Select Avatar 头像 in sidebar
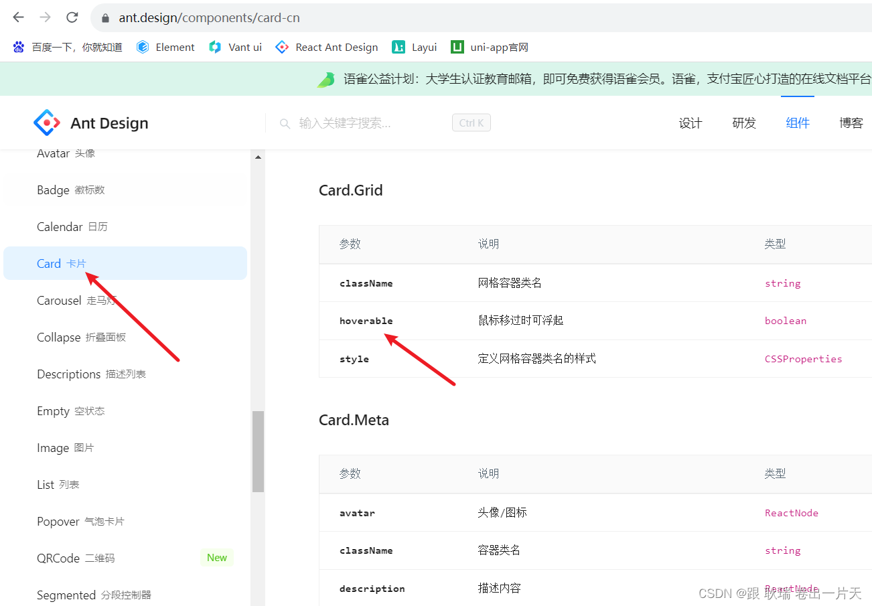Viewport: 872px width, 606px height. coord(125,153)
